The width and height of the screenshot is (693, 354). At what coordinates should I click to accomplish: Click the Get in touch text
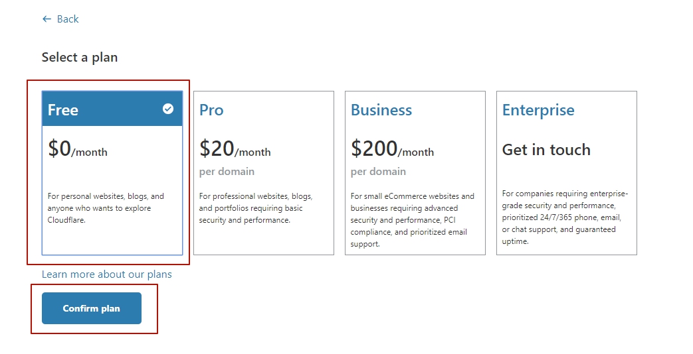(x=546, y=150)
